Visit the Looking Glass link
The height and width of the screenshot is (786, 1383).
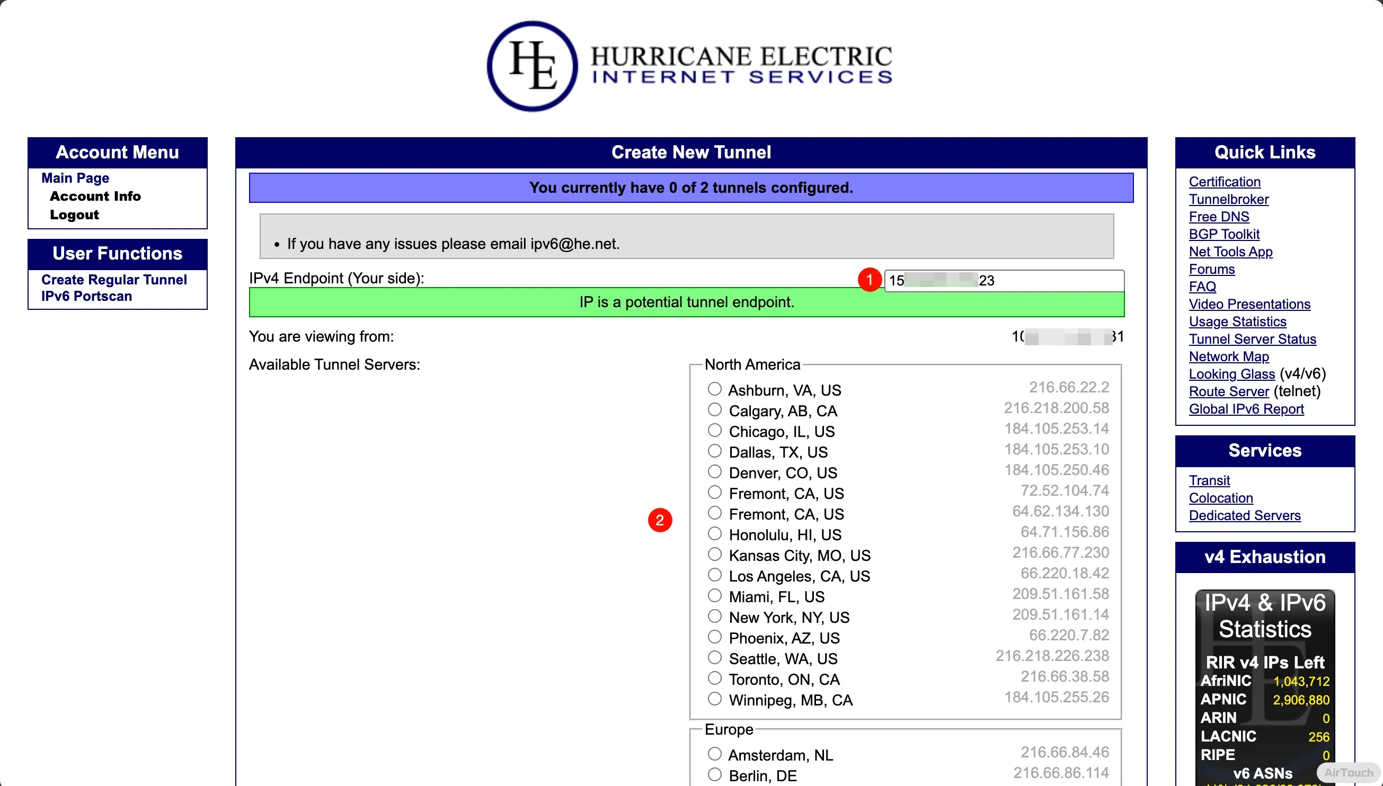click(x=1231, y=374)
